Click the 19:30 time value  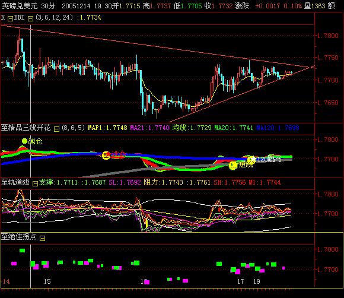pos(103,6)
